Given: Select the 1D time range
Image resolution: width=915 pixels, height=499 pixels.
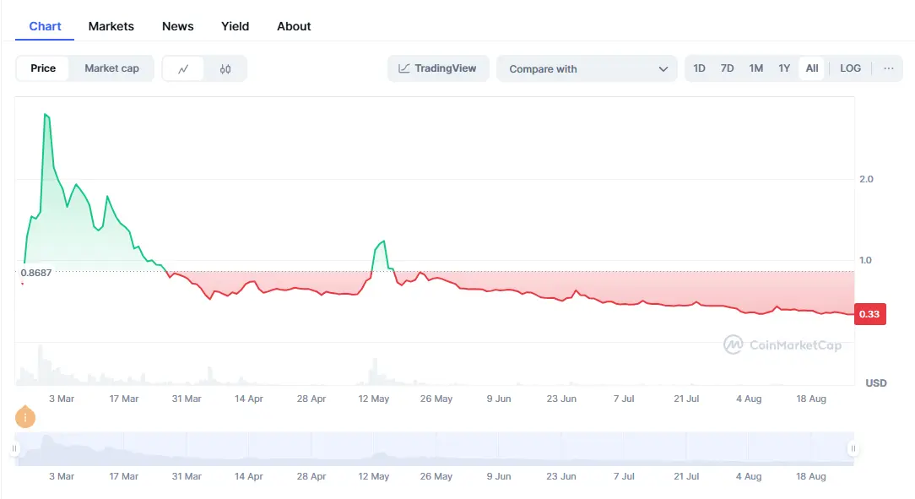Looking at the screenshot, I should point(699,68).
